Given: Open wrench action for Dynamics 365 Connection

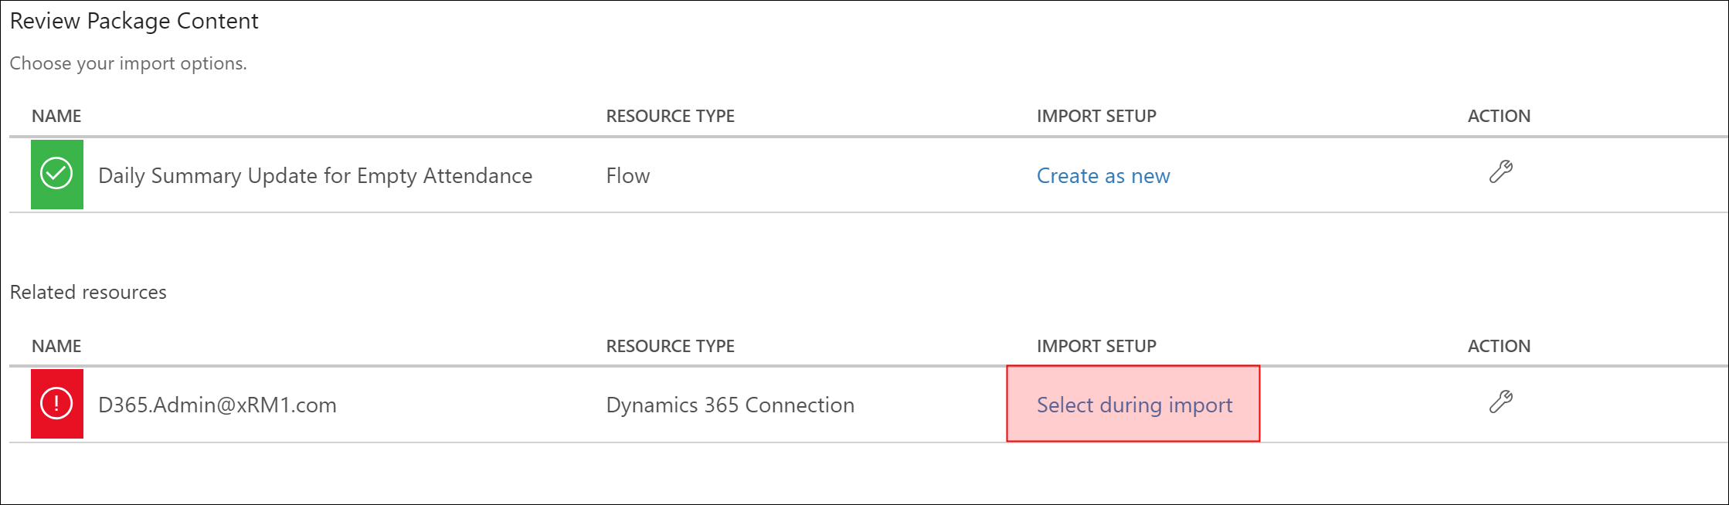Looking at the screenshot, I should click(x=1500, y=402).
